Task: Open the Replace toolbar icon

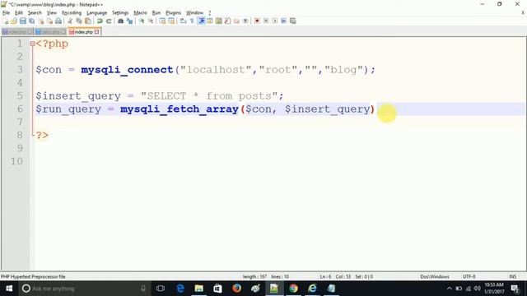Action: [129, 21]
